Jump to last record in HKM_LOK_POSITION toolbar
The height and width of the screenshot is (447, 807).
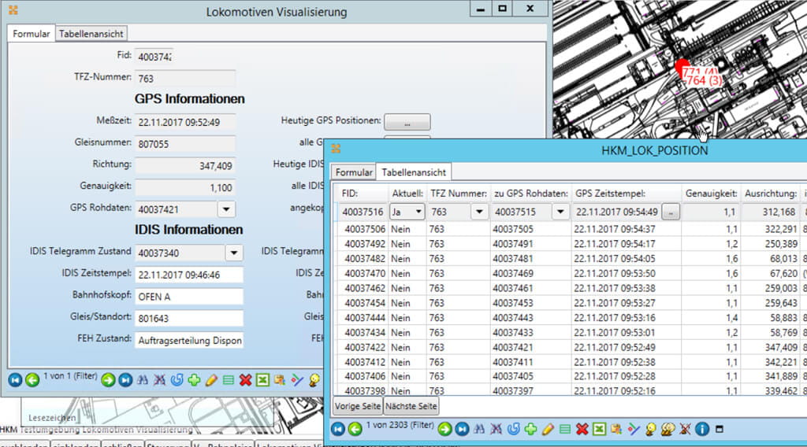point(462,429)
